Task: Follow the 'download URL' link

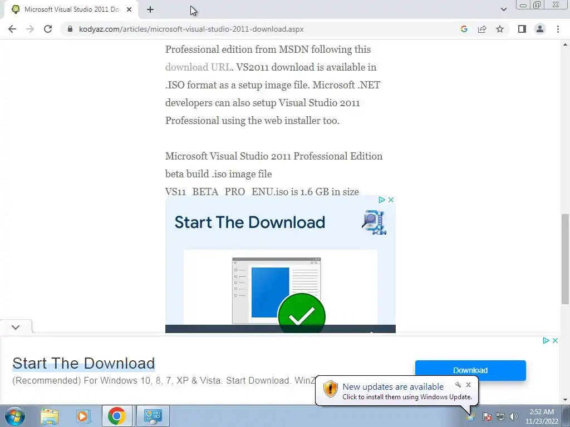Action: [198, 67]
